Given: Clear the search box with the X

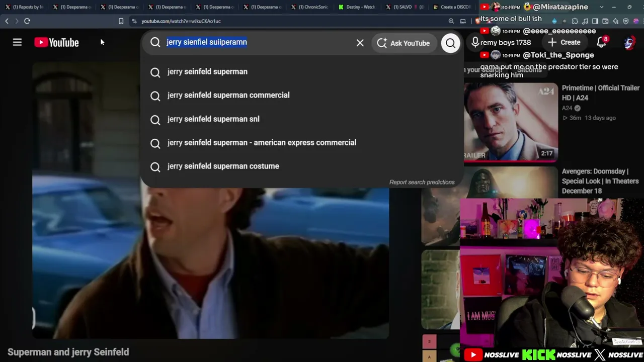Looking at the screenshot, I should point(360,43).
